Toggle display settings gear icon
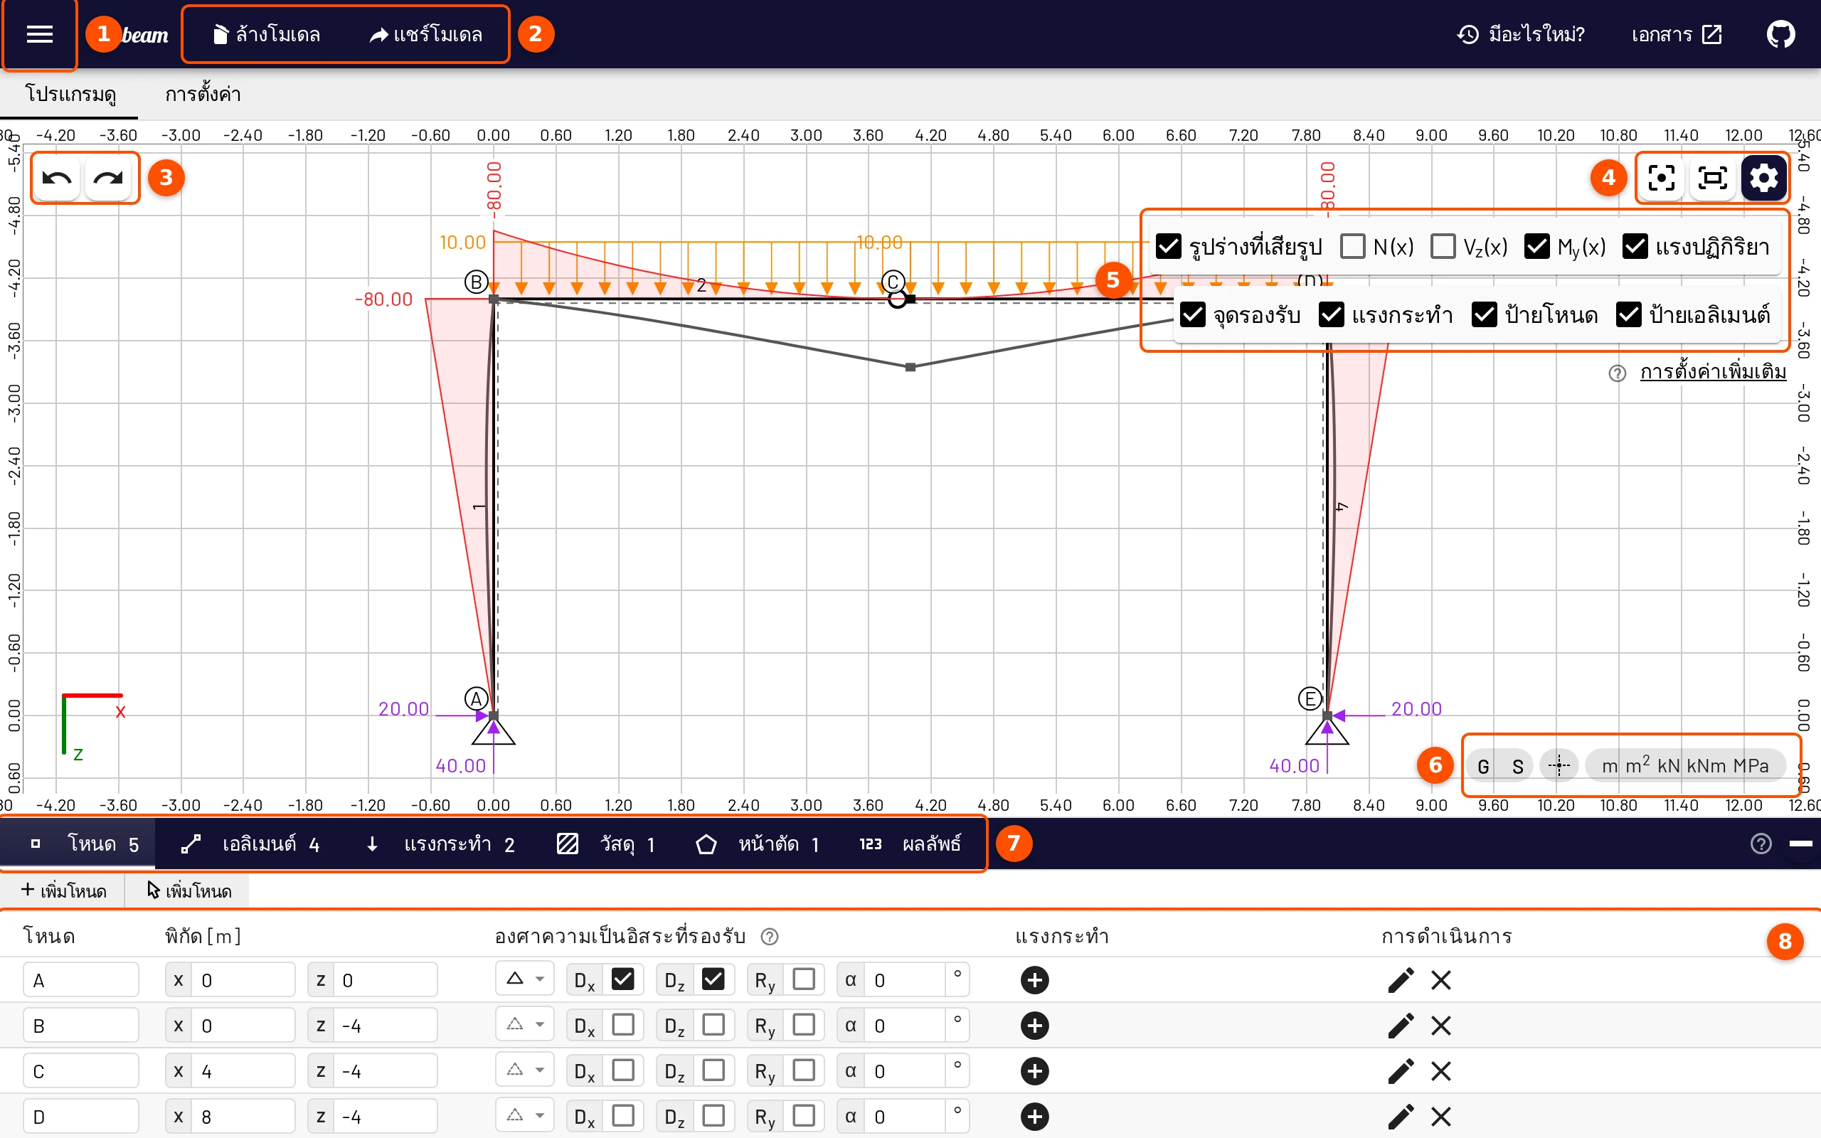Viewport: 1821px width, 1138px height. tap(1764, 179)
